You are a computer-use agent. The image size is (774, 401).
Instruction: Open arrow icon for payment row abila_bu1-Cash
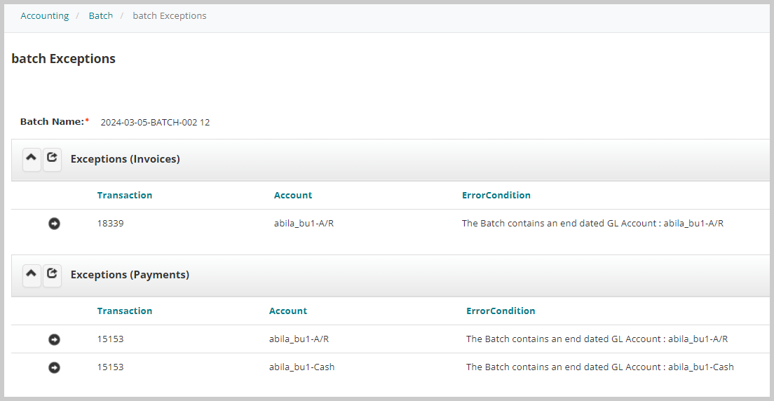[x=54, y=367]
